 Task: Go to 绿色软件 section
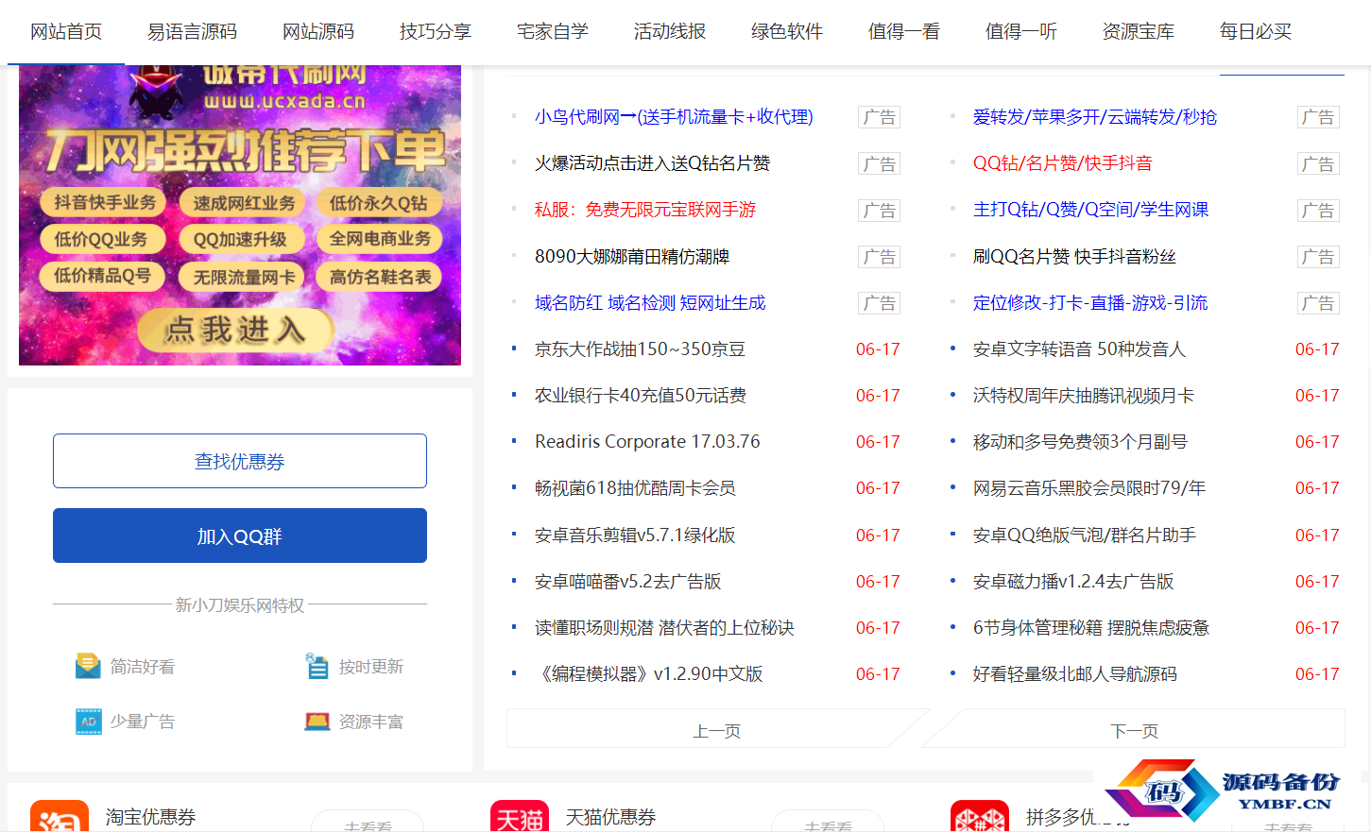787,31
